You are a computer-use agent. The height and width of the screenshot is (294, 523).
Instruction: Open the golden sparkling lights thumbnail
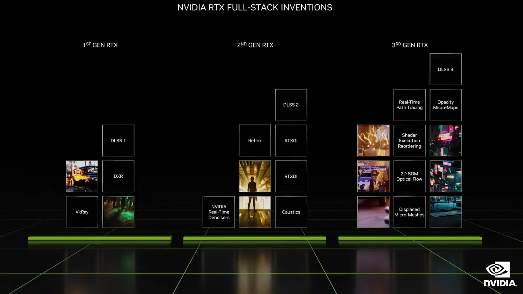click(373, 140)
